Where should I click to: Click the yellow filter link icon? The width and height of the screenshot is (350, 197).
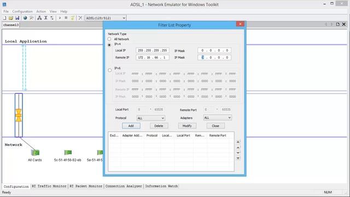[x=19, y=115]
